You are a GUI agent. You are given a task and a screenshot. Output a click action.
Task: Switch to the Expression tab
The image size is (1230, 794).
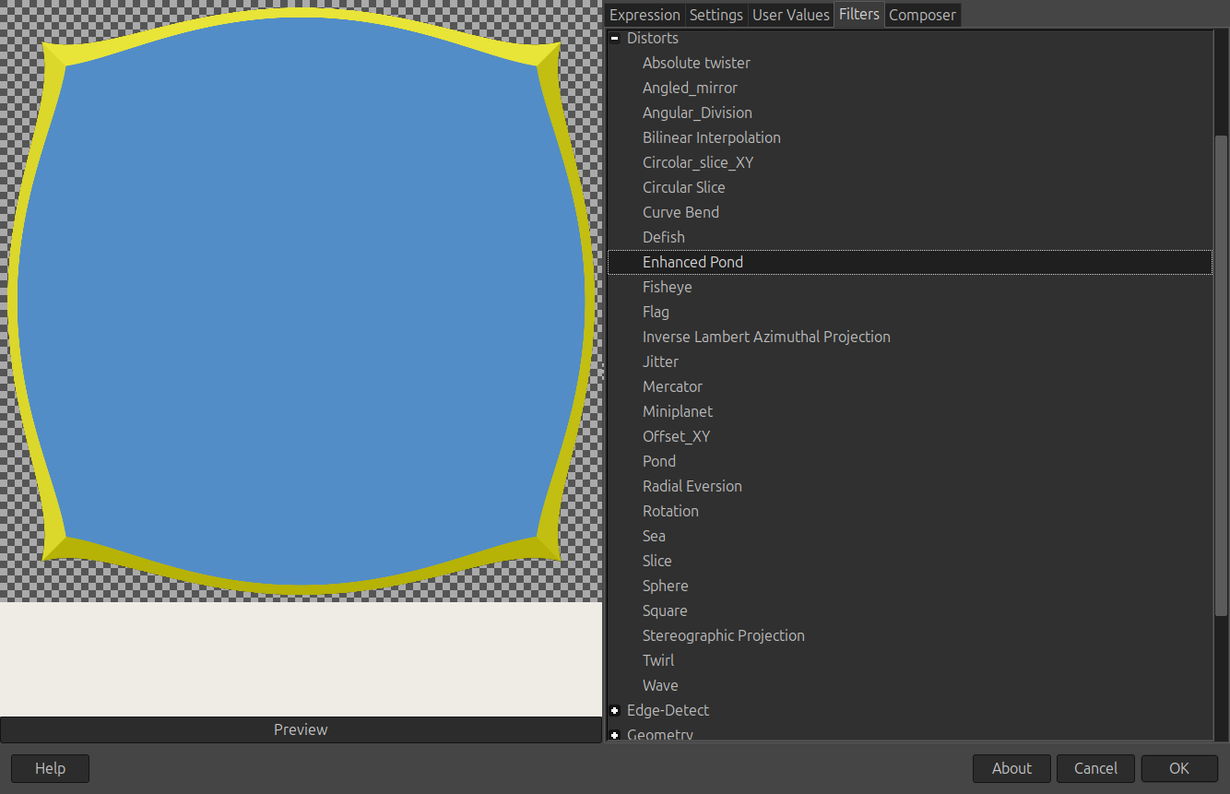click(x=645, y=15)
